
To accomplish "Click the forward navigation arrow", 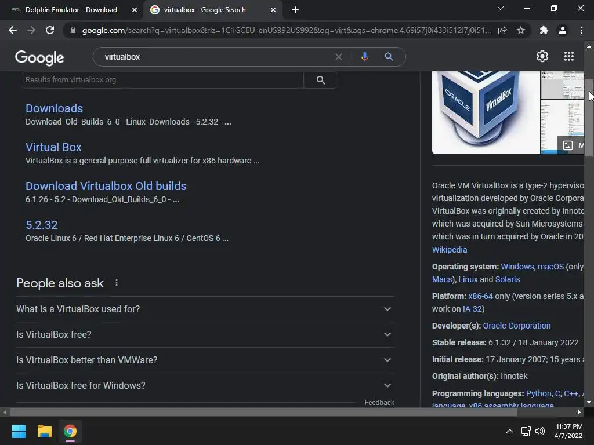I will (31, 30).
